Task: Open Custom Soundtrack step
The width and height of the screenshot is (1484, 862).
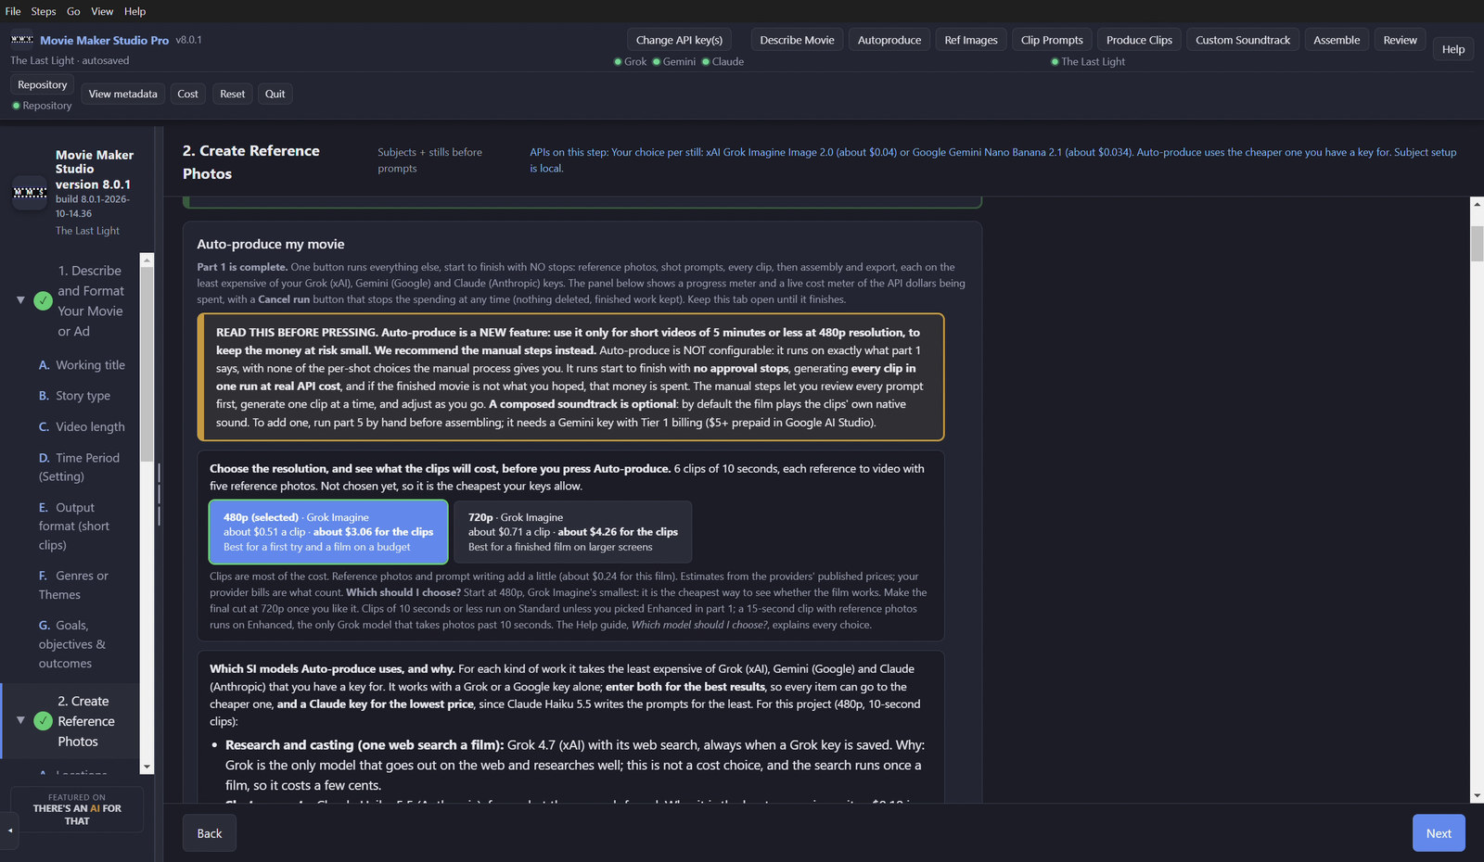Action: [1243, 40]
